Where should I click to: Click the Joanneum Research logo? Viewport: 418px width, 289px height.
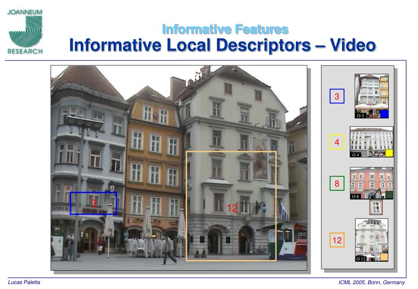(x=25, y=32)
